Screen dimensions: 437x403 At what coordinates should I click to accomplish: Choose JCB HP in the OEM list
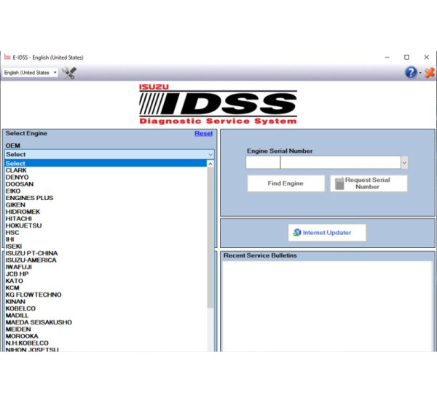(x=17, y=274)
